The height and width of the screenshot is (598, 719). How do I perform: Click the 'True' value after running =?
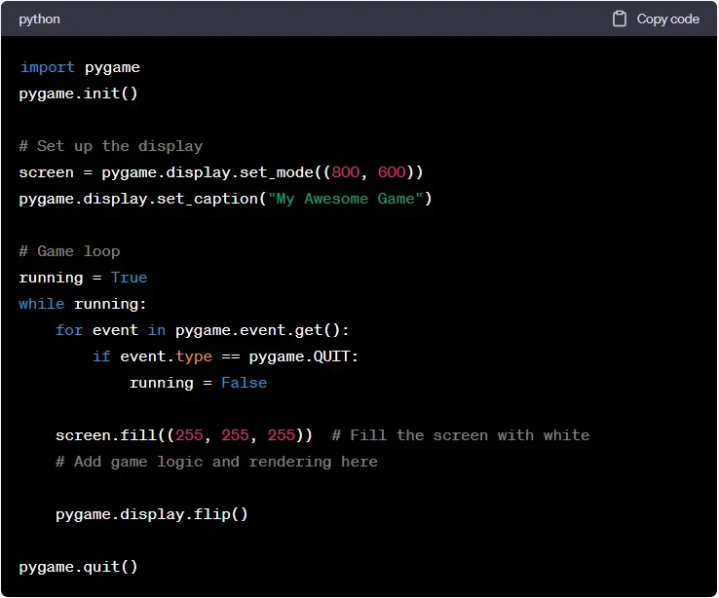pyautogui.click(x=129, y=278)
